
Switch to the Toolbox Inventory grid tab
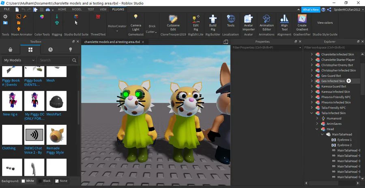click(30, 49)
